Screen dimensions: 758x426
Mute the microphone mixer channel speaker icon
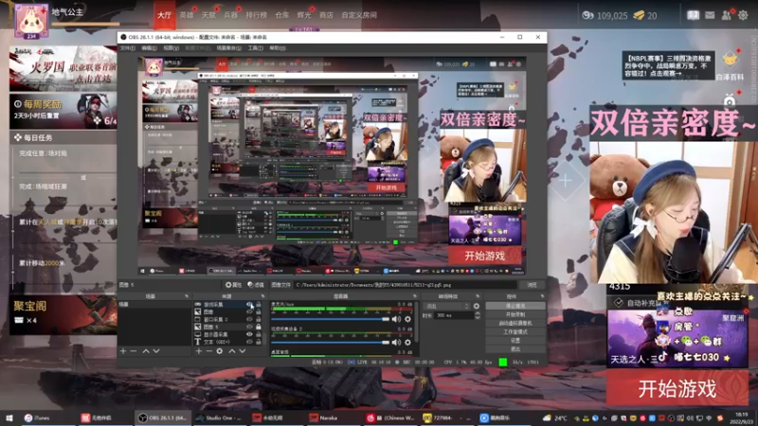pos(396,319)
